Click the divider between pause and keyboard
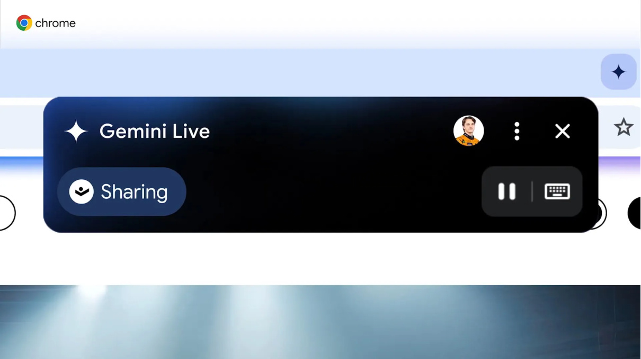 coord(532,191)
